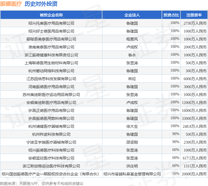Screen dimensions: 208x186
Task: Click 淮南美泰医疗用品有限公司 cell
Action: coord(51,47)
